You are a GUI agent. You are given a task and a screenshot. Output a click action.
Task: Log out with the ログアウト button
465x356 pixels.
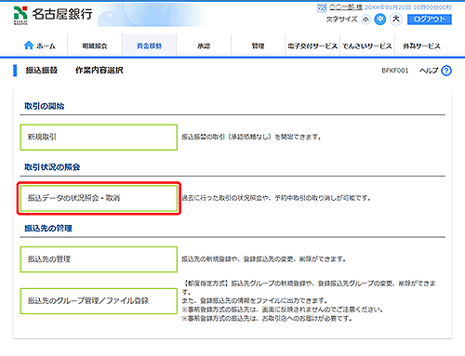(x=430, y=20)
